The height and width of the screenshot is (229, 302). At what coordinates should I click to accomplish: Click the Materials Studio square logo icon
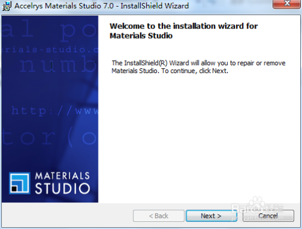tap(19, 183)
